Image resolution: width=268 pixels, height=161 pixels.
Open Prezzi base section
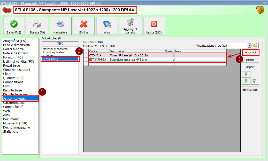11,66
